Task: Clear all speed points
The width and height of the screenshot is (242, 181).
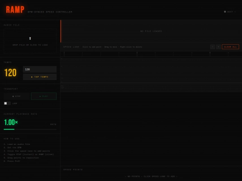Action: click(230, 47)
